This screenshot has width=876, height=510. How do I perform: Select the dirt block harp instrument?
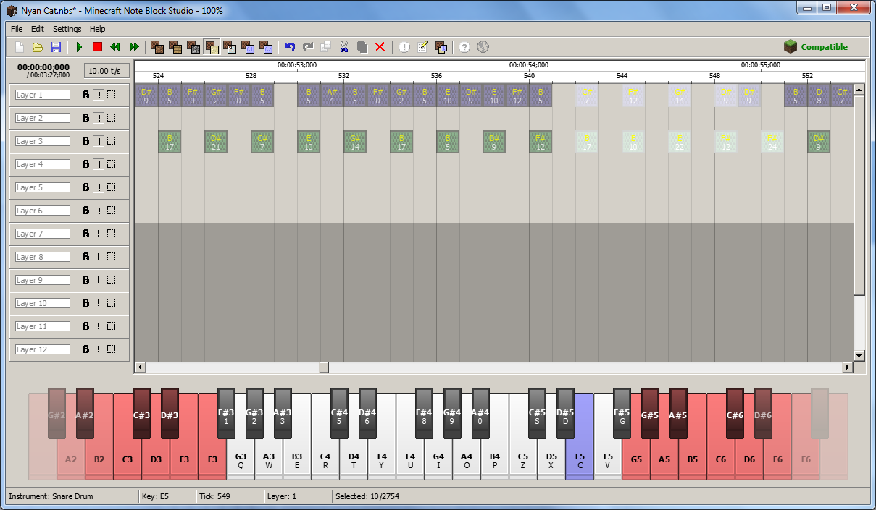coord(157,47)
